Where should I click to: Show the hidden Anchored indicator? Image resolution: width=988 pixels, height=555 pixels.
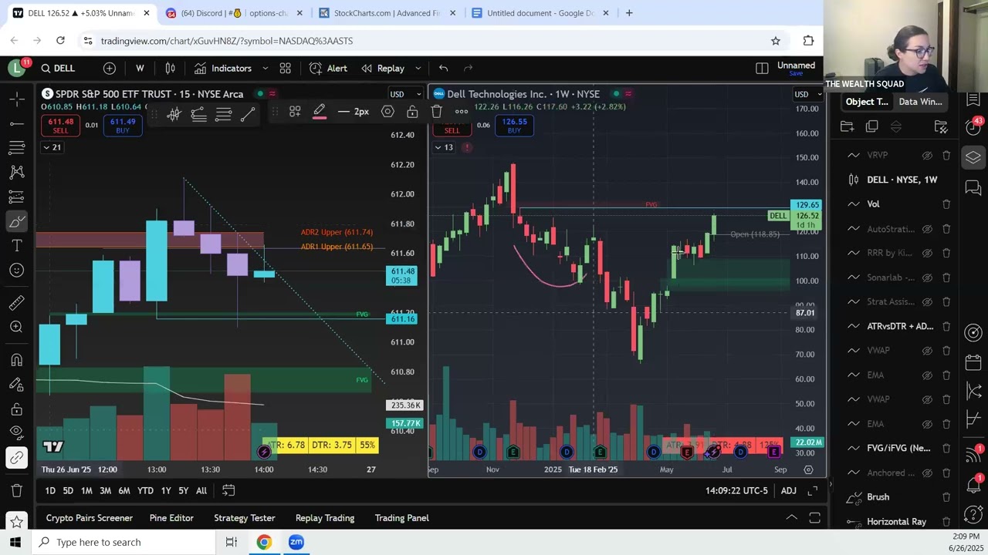pos(927,473)
